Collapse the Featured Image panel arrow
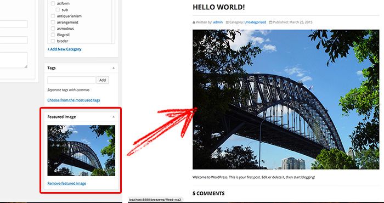Screen dimensions: 384x203 pyautogui.click(x=114, y=117)
